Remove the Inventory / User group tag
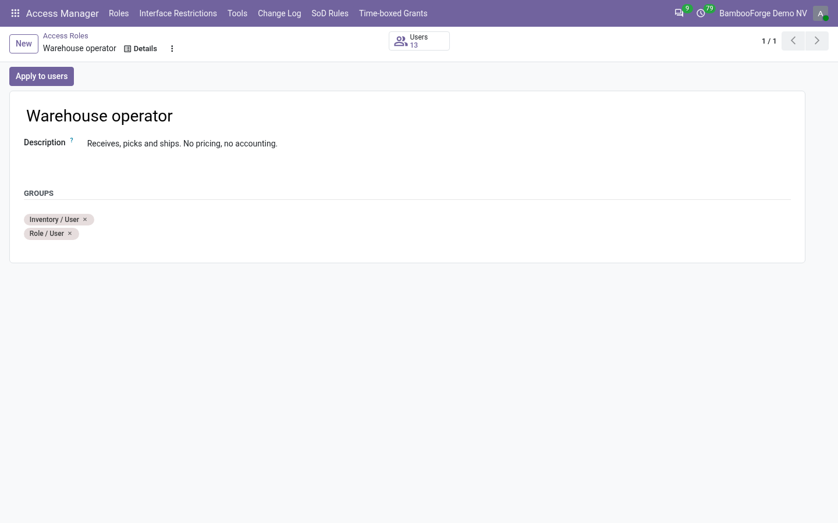 (x=85, y=220)
